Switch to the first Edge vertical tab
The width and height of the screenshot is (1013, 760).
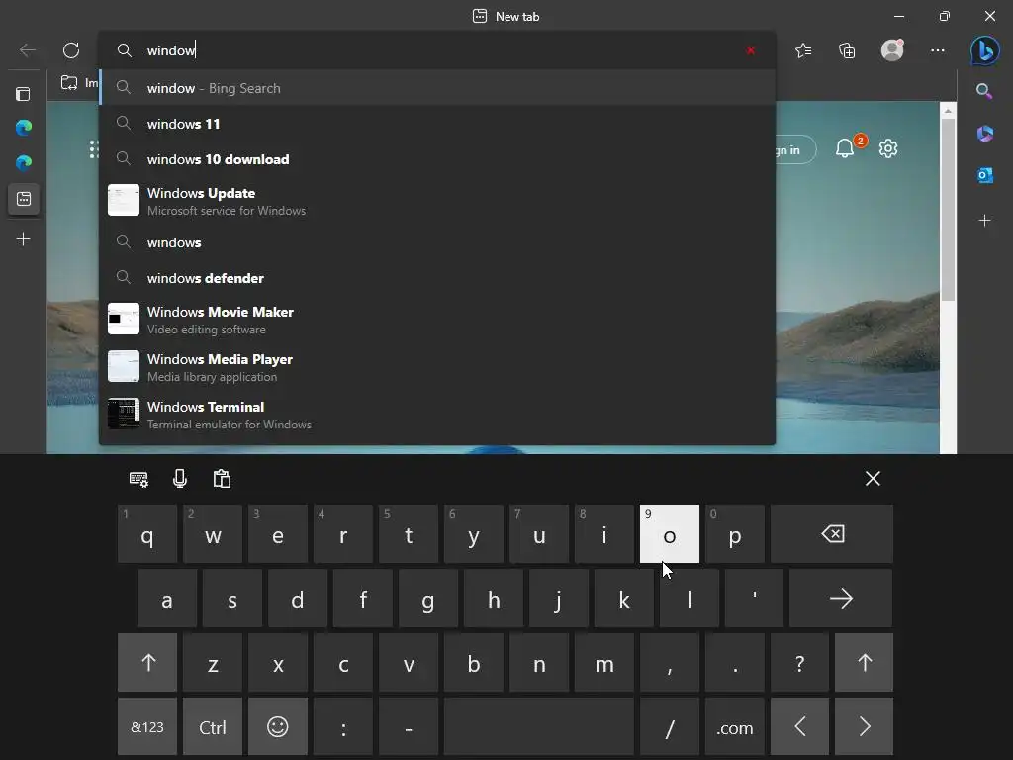[x=24, y=128]
